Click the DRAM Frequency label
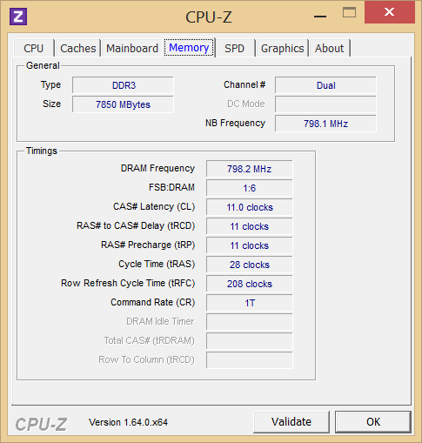The width and height of the screenshot is (422, 443). (157, 168)
